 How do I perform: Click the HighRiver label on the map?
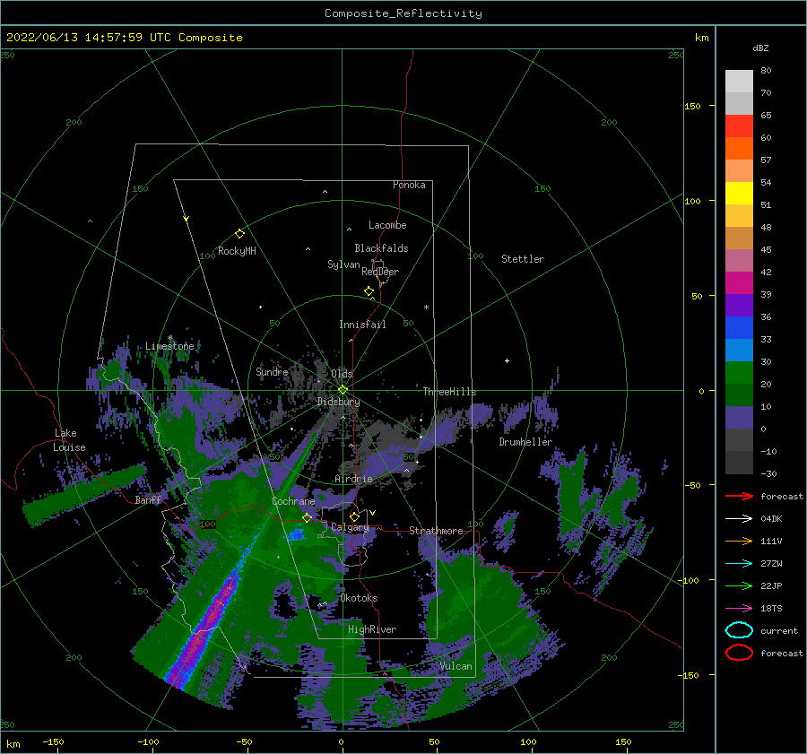pos(372,629)
